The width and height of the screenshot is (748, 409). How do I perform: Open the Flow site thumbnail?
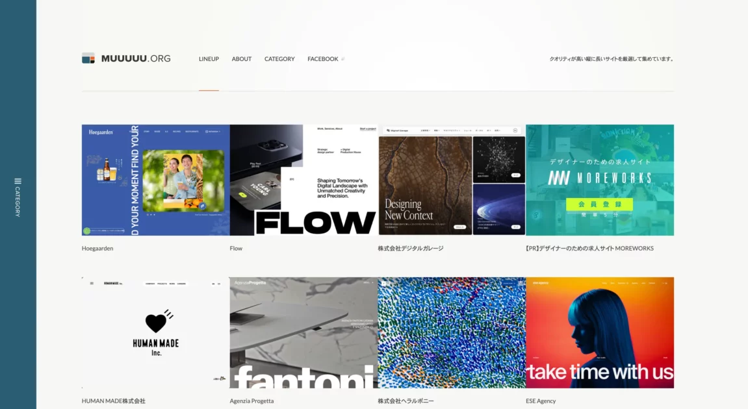(x=303, y=180)
